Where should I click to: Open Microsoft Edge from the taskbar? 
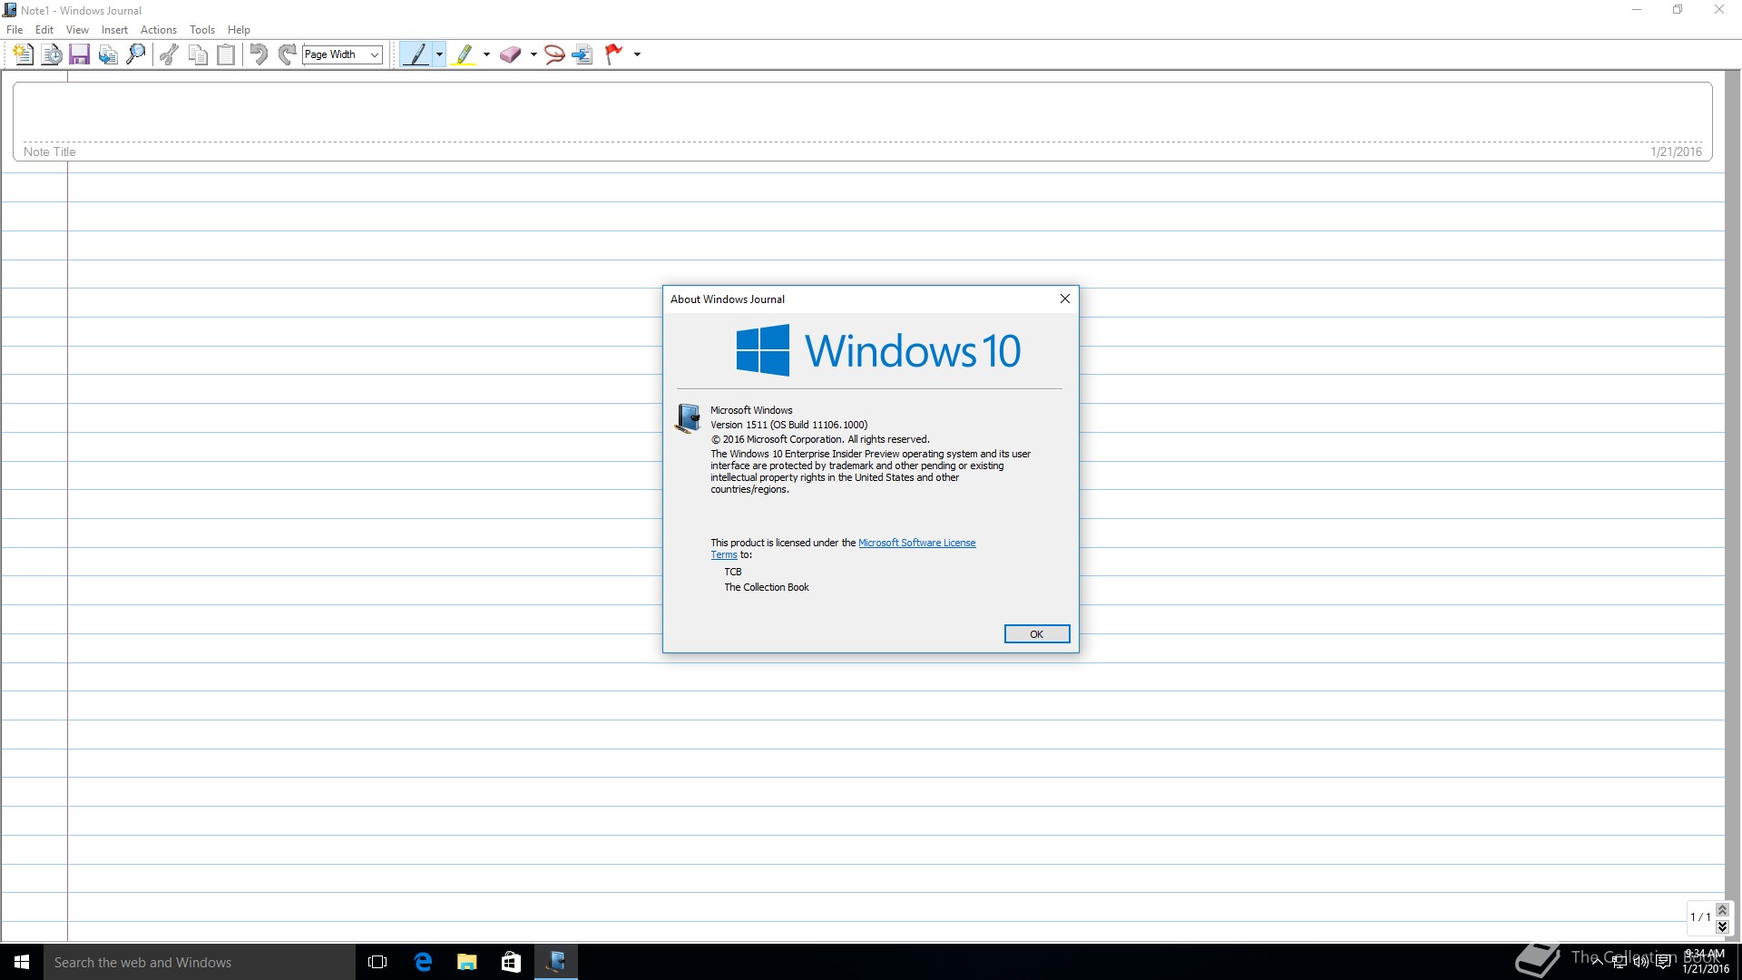(423, 962)
